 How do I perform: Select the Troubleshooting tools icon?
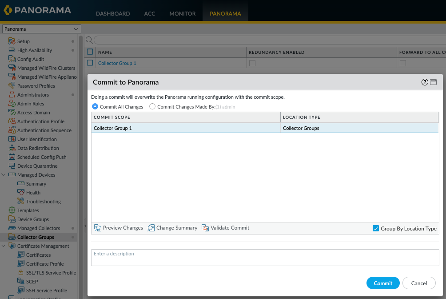pyautogui.click(x=21, y=201)
